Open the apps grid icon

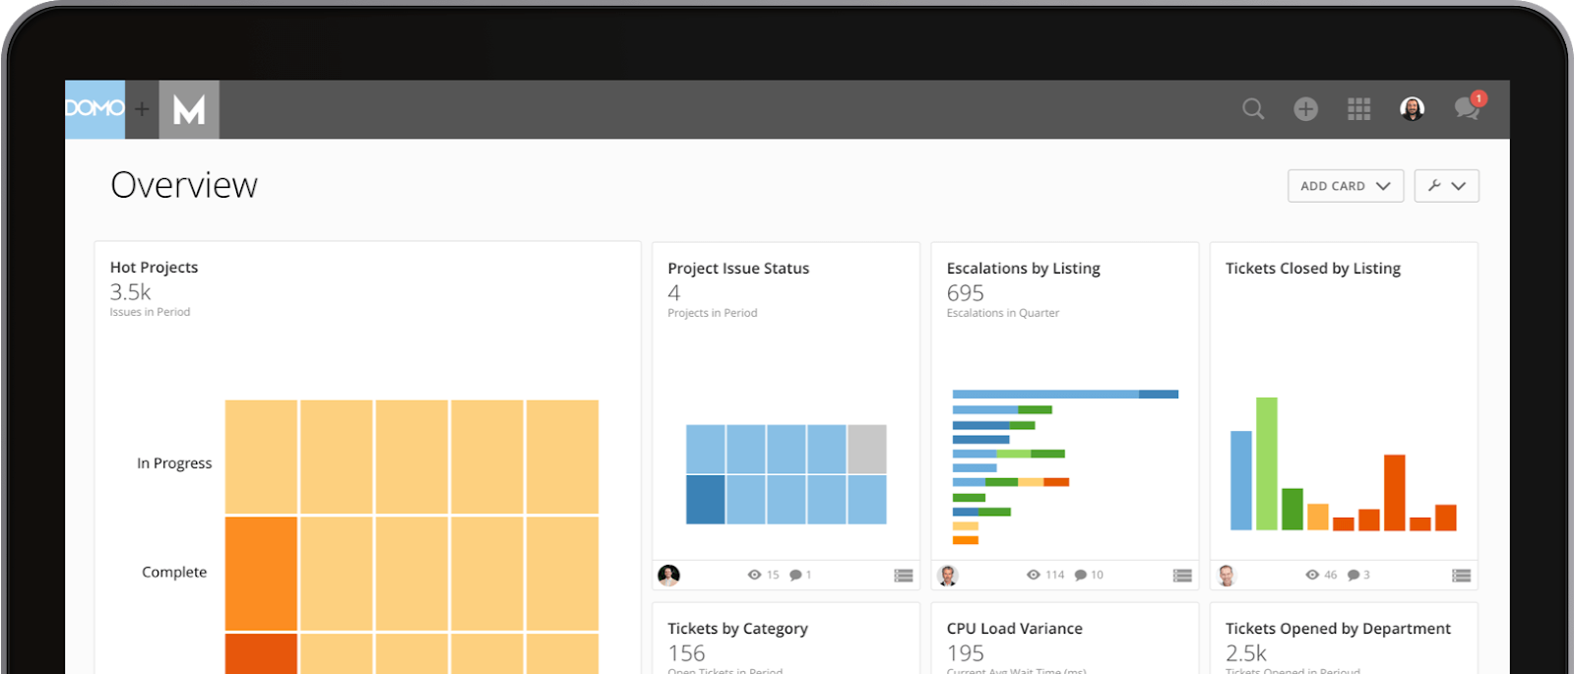1358,109
